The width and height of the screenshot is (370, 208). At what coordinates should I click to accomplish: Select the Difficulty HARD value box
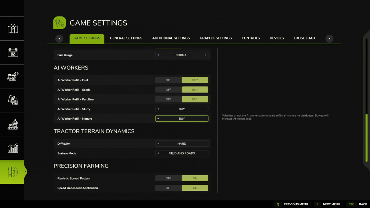[182, 144]
